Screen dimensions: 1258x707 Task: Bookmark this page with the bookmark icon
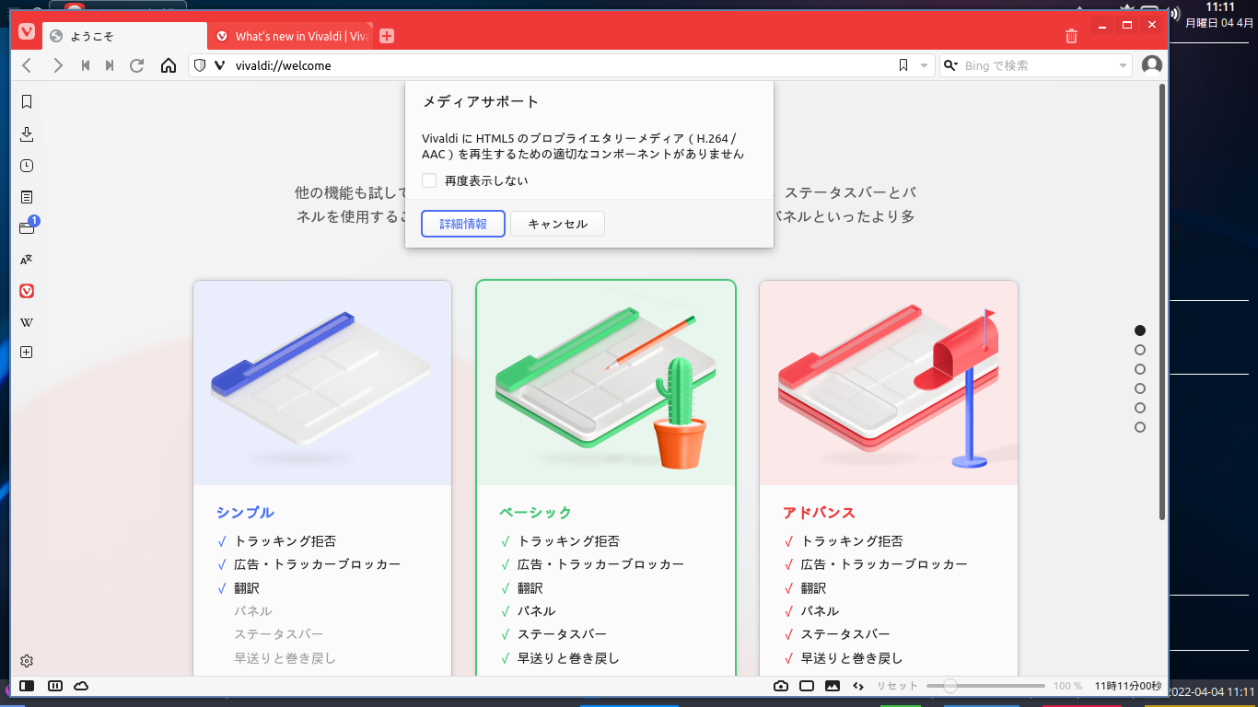coord(903,65)
